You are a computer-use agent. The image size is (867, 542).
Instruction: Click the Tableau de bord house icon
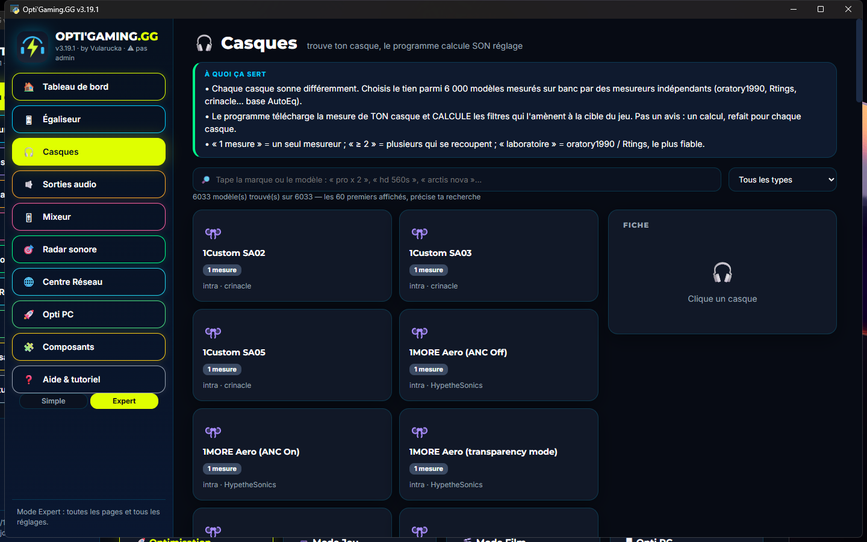[x=29, y=87]
